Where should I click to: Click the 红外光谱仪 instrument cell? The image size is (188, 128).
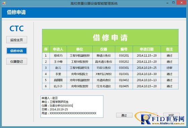pyautogui.click(x=104, y=86)
